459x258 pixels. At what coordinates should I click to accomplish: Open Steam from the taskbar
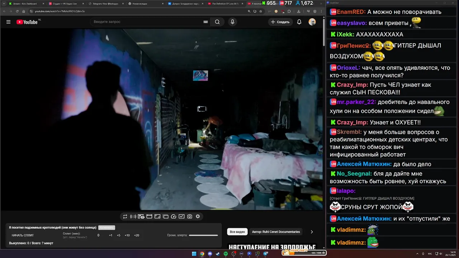point(218,254)
